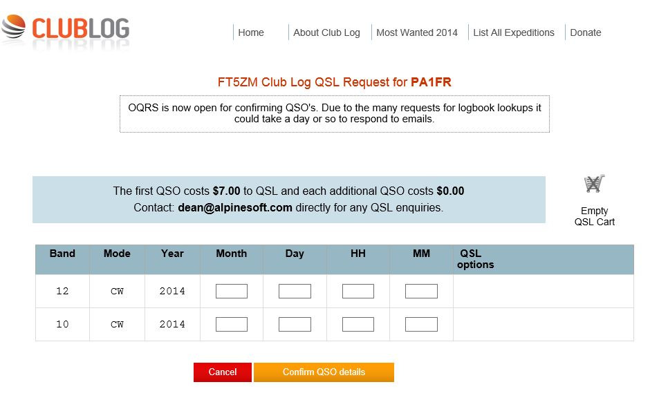
Task: Focus Day field for 12m CW QSO
Action: 295,292
